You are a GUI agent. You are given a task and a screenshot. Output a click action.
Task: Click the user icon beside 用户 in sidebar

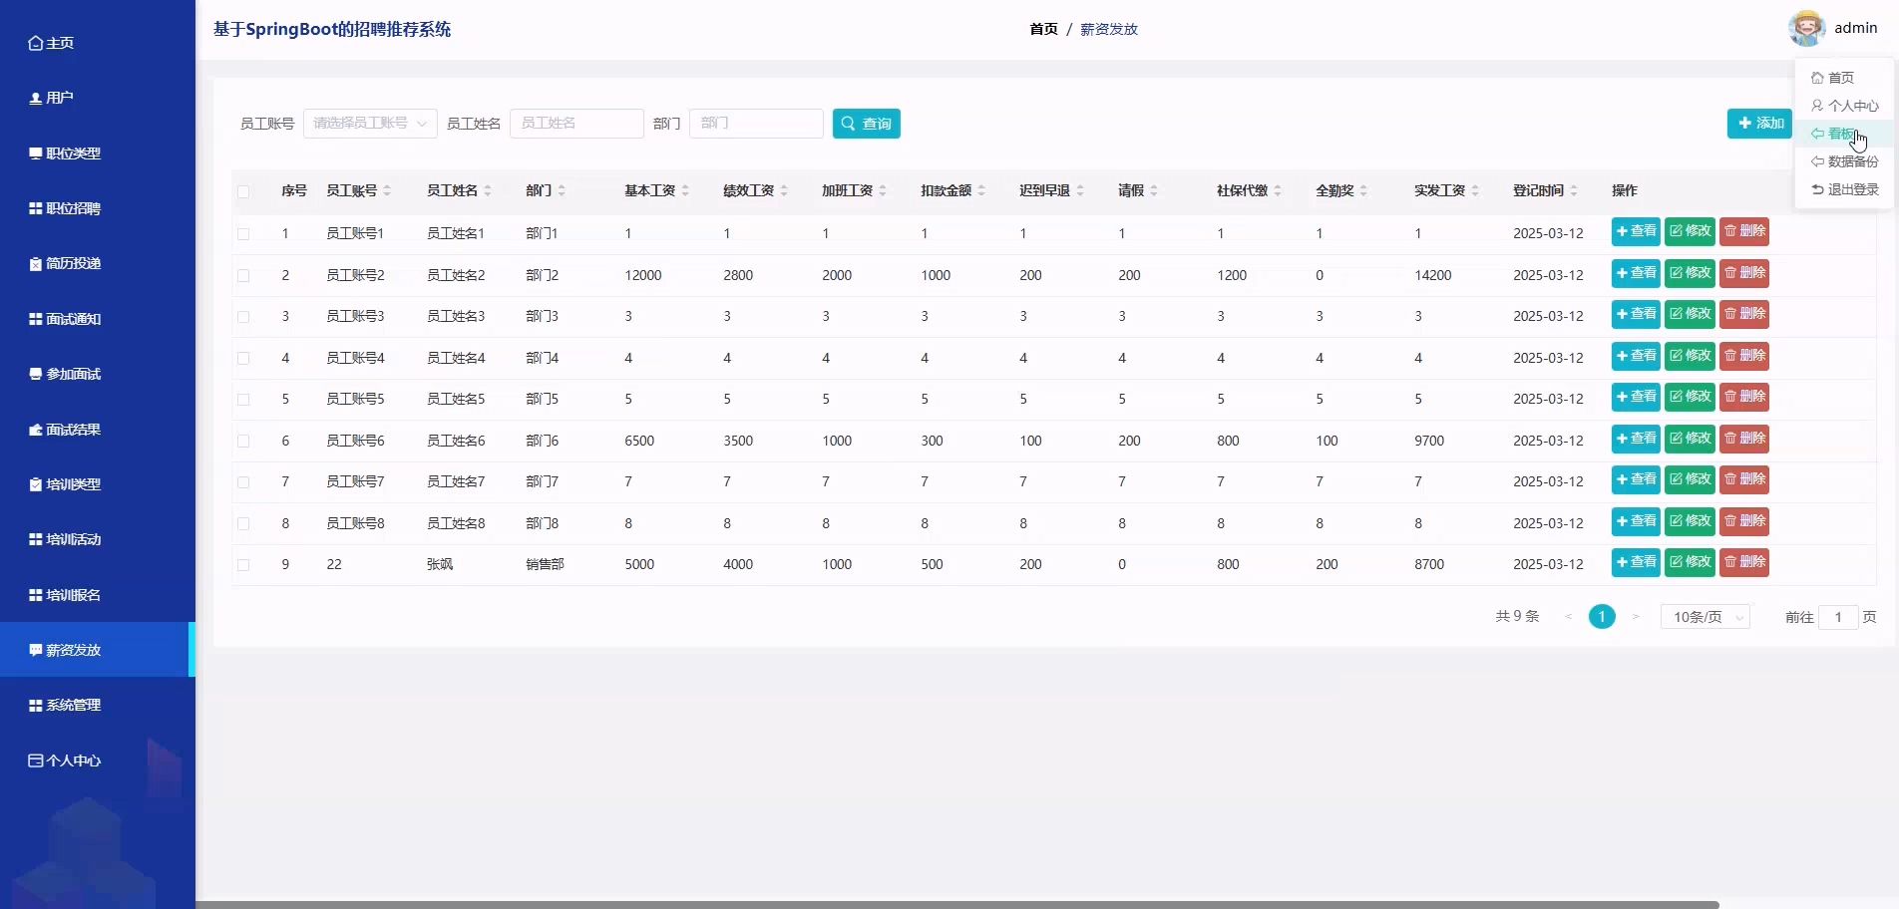tap(36, 98)
